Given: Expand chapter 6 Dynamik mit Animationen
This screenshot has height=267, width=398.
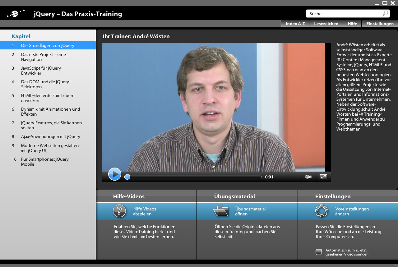Looking at the screenshot, I should tap(50, 112).
